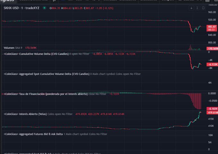Image resolution: width=218 pixels, height=154 pixels.
Task: Click the 4M spot CVD axis label
Action: click(x=210, y=83)
